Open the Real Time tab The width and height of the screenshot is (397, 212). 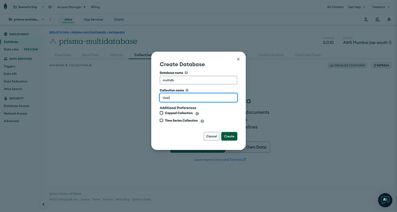[x=90, y=55]
